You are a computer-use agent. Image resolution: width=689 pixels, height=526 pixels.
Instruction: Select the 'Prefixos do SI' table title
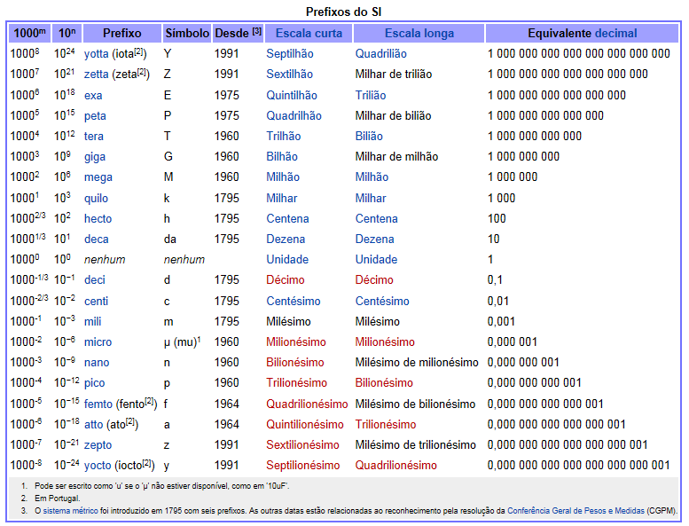tap(344, 12)
